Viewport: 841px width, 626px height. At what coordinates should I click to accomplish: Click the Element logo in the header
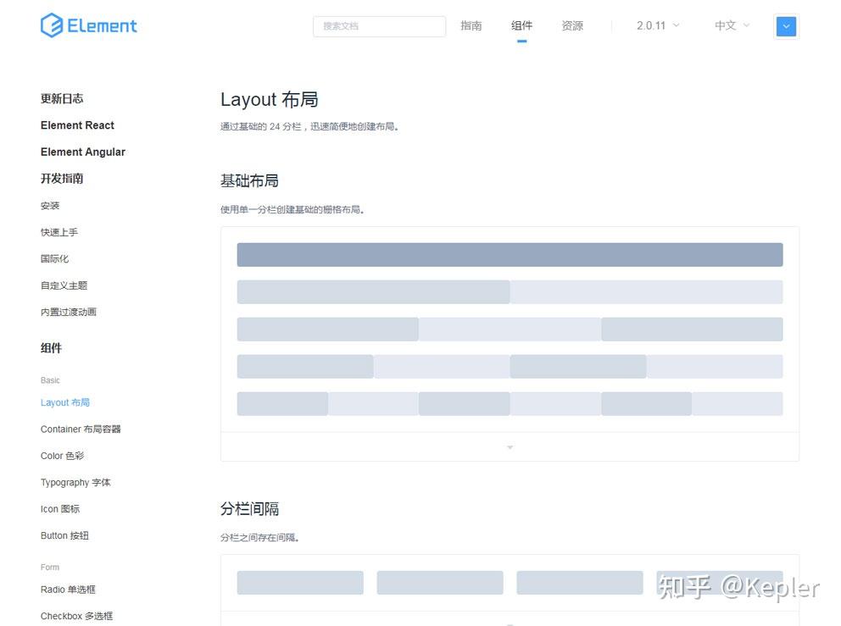[88, 25]
